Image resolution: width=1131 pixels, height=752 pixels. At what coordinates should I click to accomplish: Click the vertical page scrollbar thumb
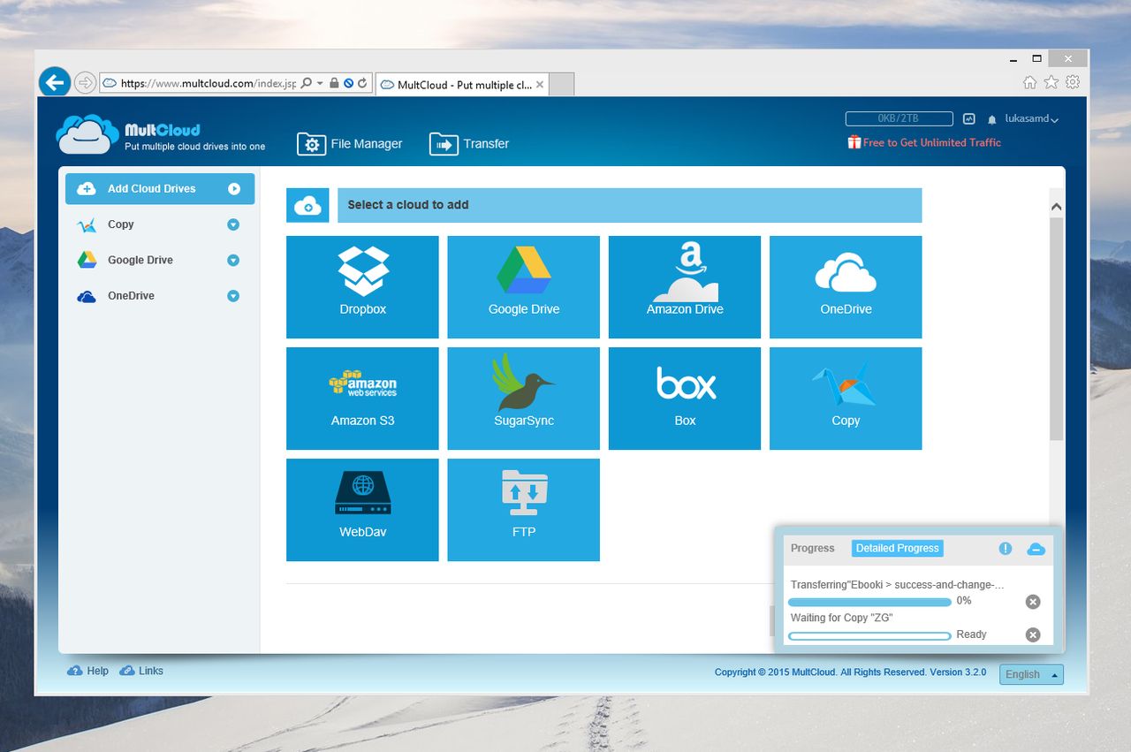click(x=1057, y=329)
